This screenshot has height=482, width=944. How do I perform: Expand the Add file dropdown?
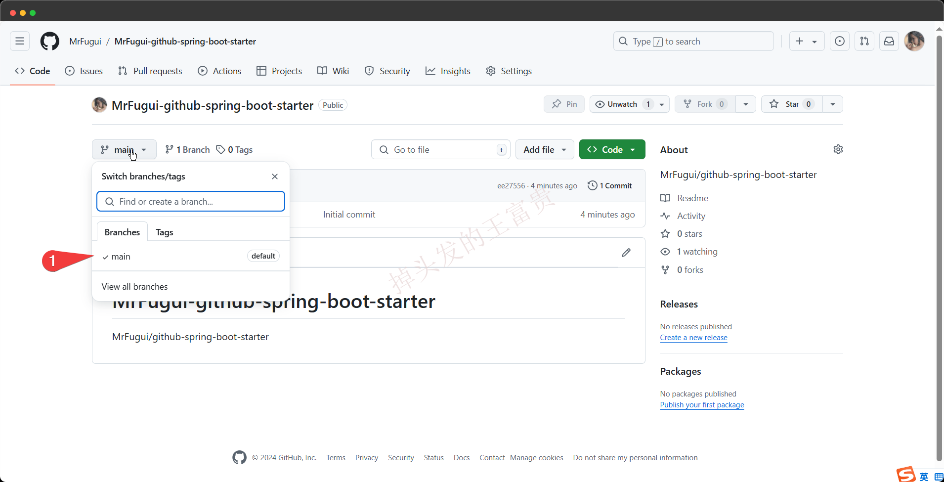(545, 149)
